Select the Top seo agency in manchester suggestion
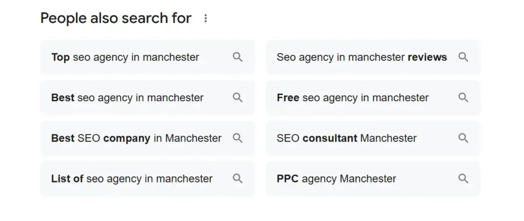 147,57
